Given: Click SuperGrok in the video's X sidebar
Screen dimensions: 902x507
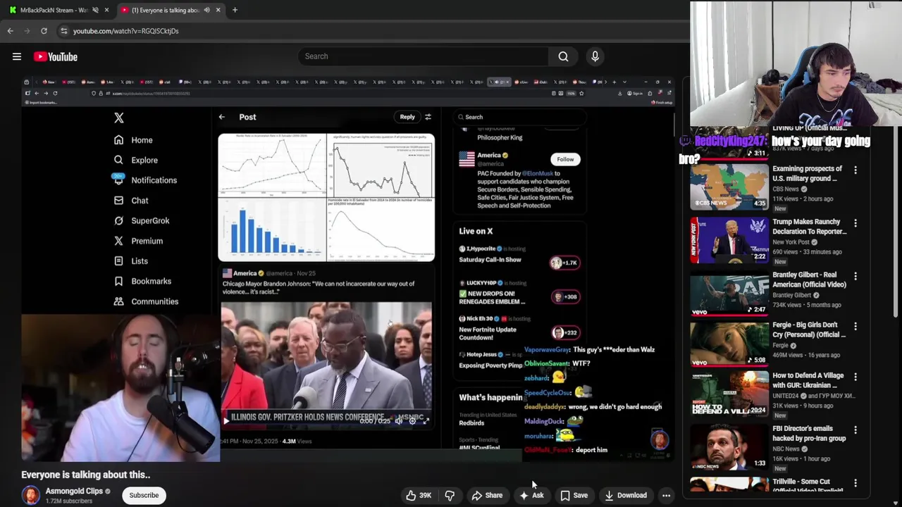Looking at the screenshot, I should pos(142,220).
